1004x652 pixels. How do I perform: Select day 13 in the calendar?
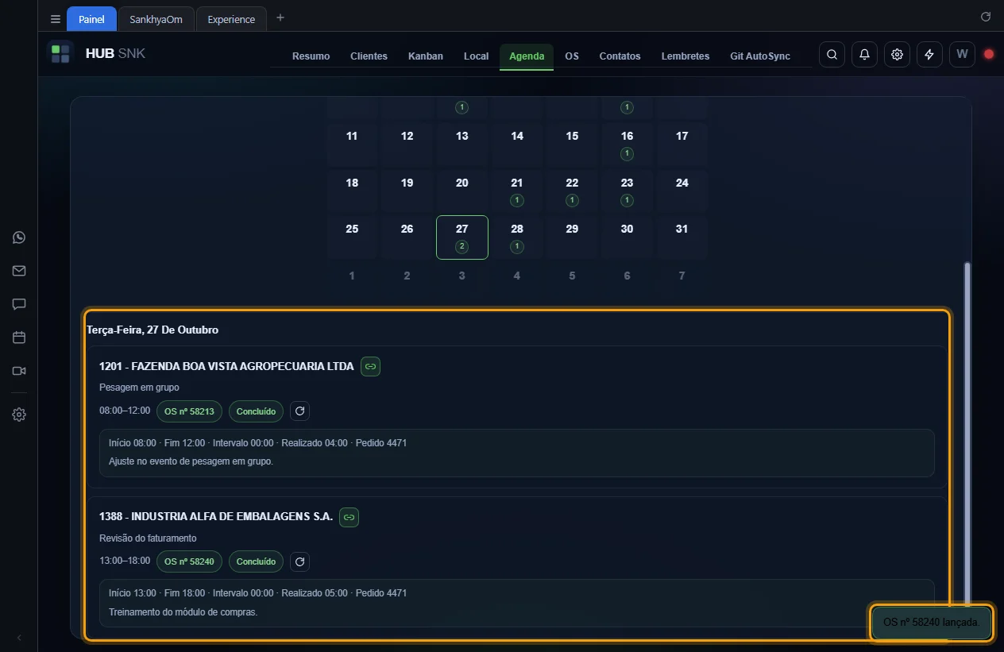[x=462, y=144]
